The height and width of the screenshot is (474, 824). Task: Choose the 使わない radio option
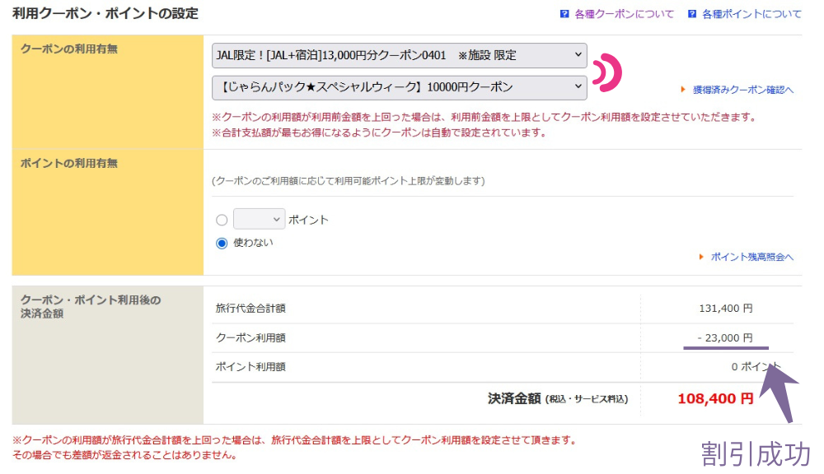(222, 243)
